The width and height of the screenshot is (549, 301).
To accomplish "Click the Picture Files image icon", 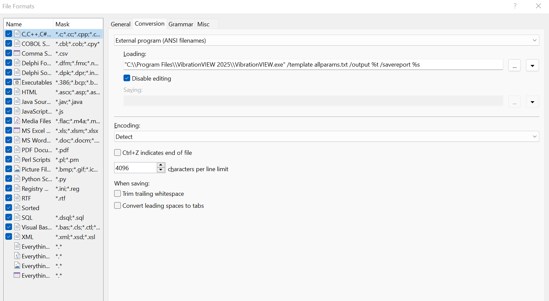I will click(x=17, y=169).
